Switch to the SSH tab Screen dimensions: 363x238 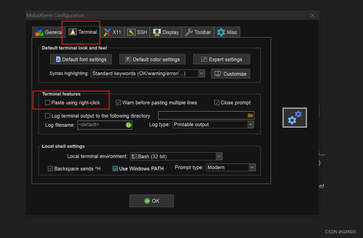137,32
